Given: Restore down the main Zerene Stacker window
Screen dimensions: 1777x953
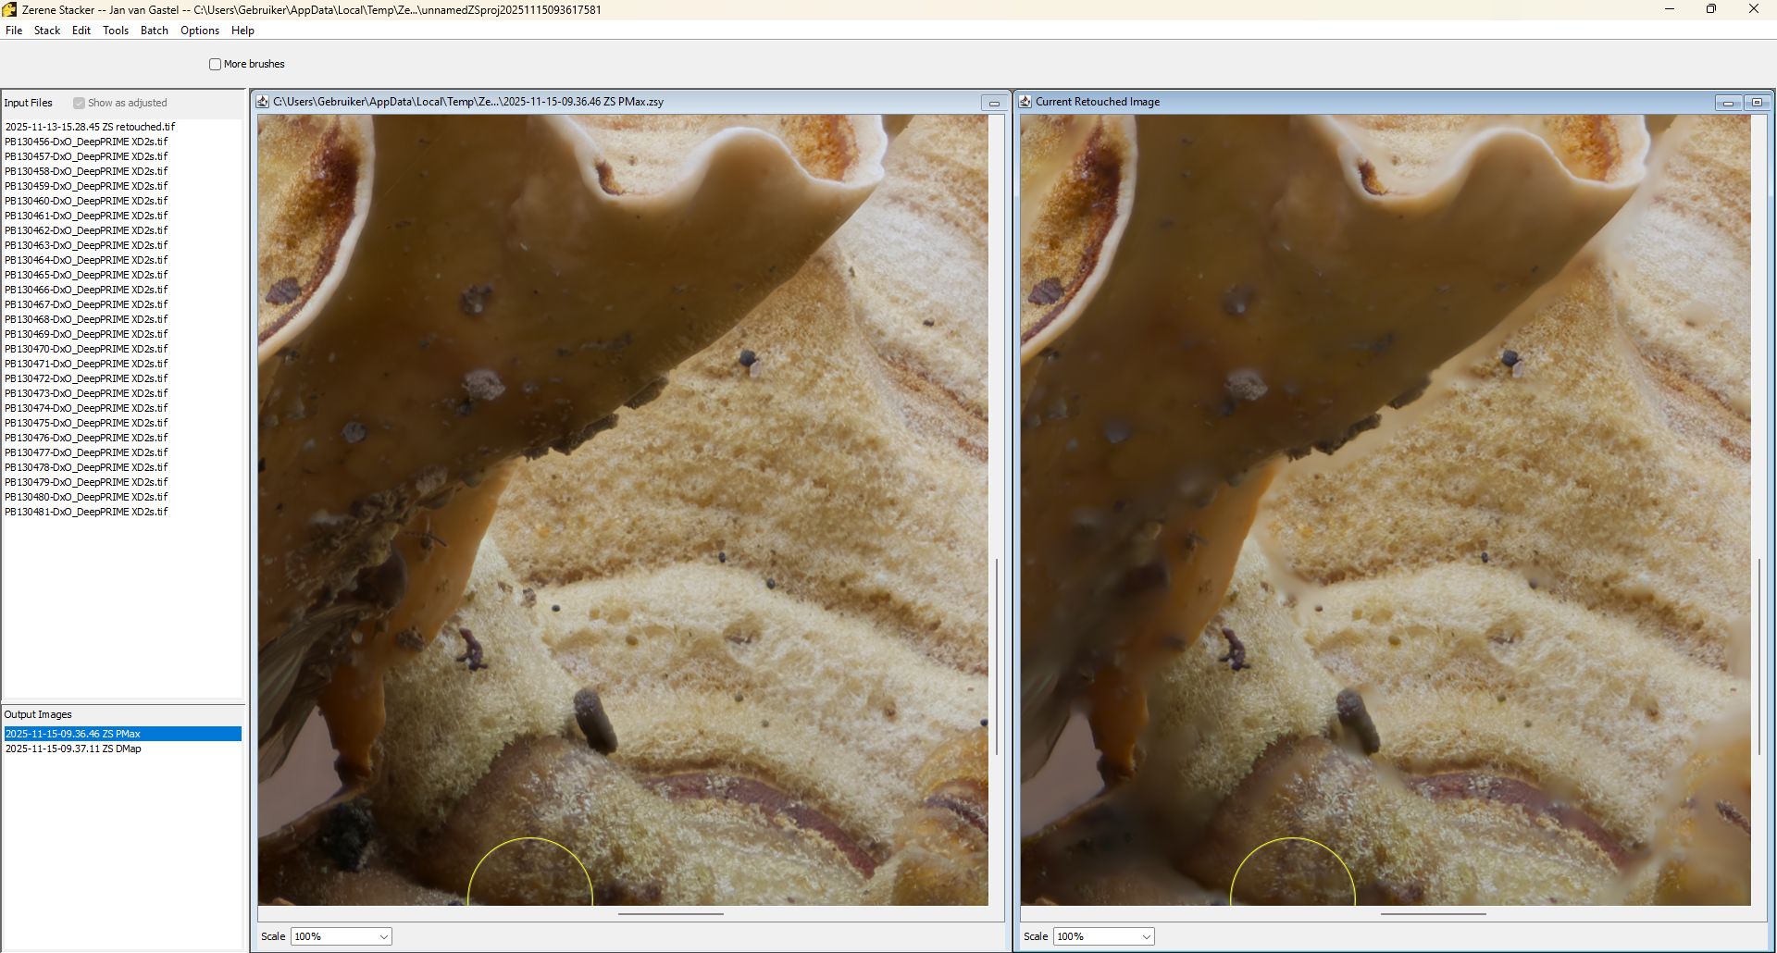Looking at the screenshot, I should [x=1711, y=9].
